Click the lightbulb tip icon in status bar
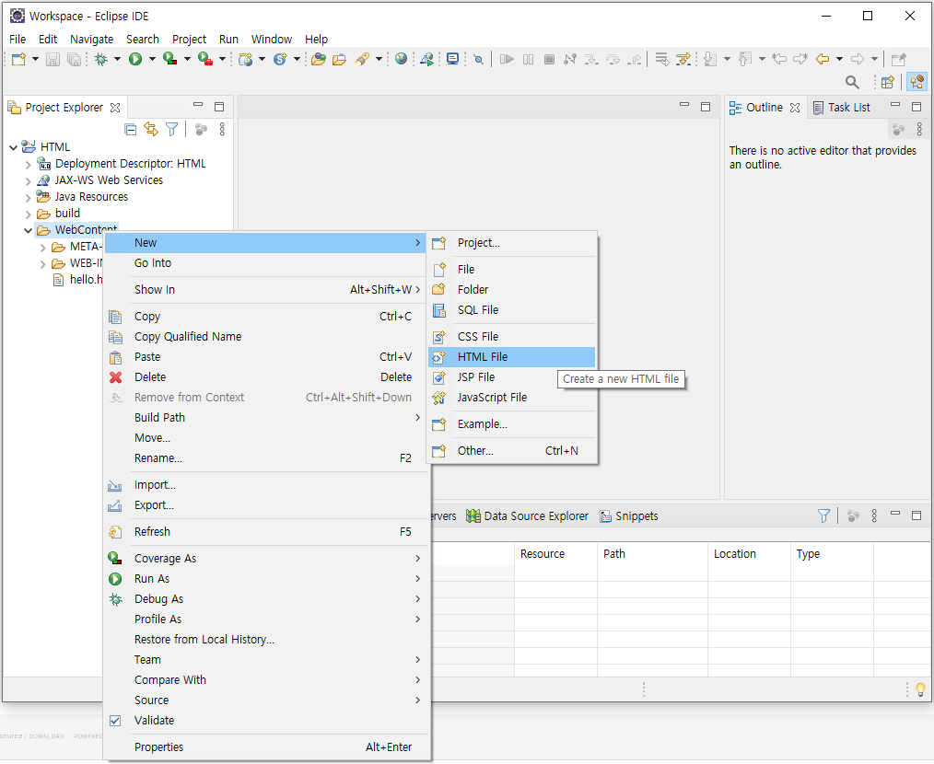 point(920,689)
